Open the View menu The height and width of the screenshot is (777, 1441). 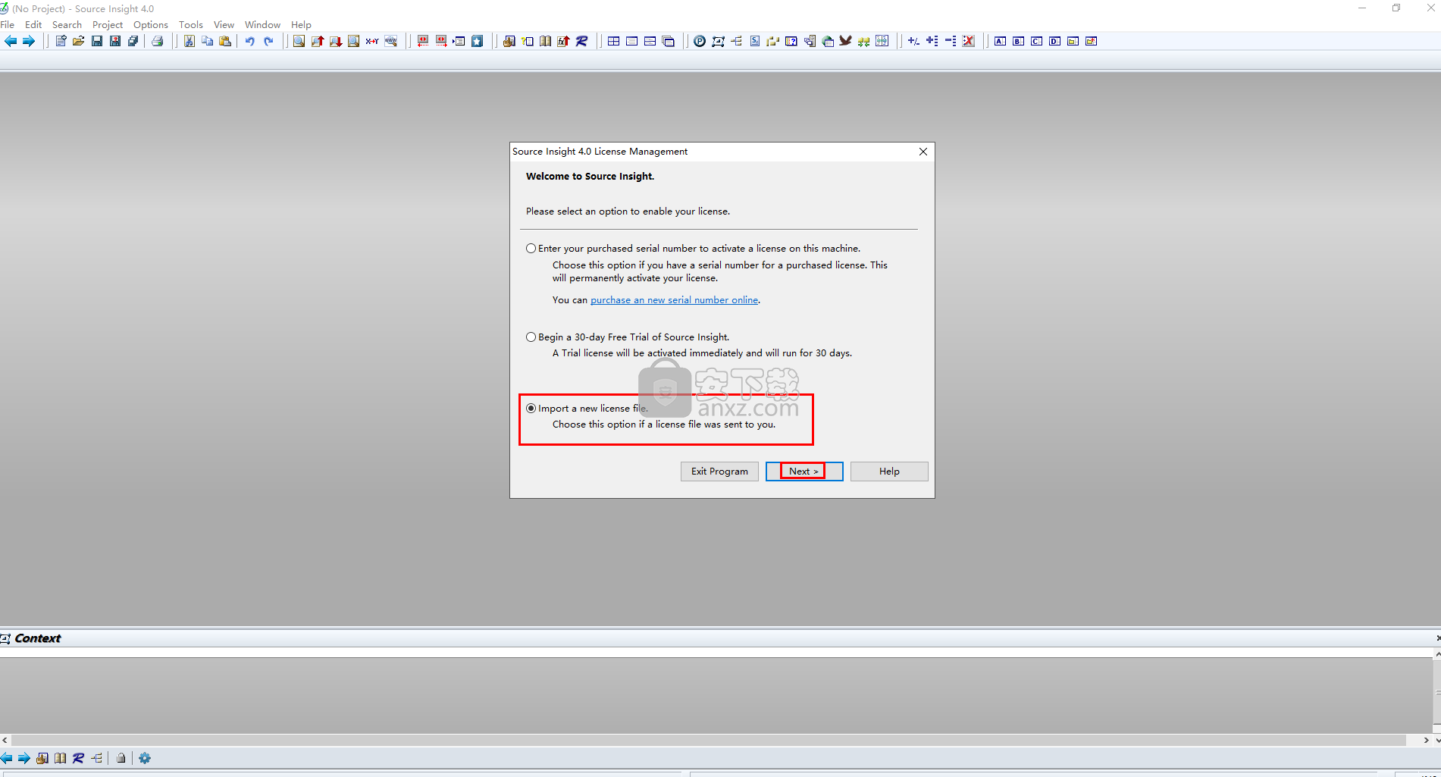pos(224,25)
